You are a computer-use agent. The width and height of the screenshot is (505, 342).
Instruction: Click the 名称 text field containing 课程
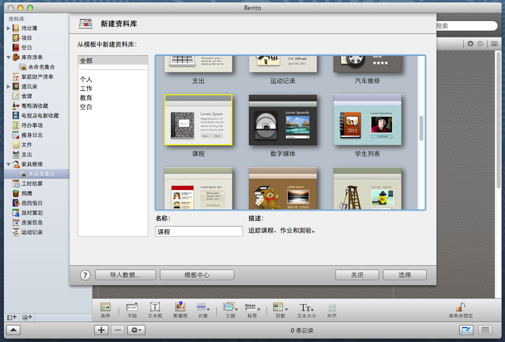click(x=199, y=231)
